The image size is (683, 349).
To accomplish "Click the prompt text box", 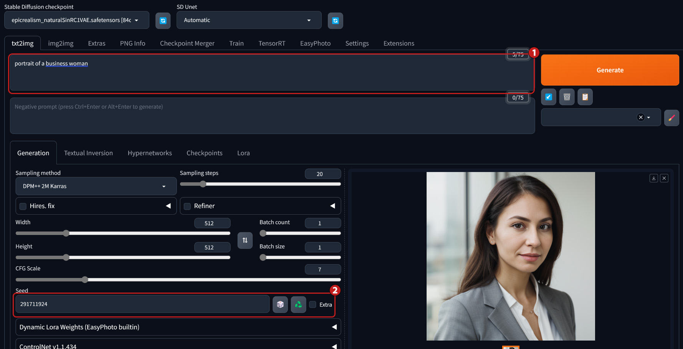I will (x=272, y=73).
